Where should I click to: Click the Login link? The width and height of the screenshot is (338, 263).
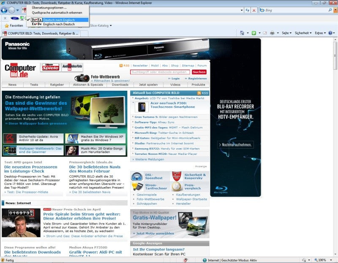coord(175,79)
